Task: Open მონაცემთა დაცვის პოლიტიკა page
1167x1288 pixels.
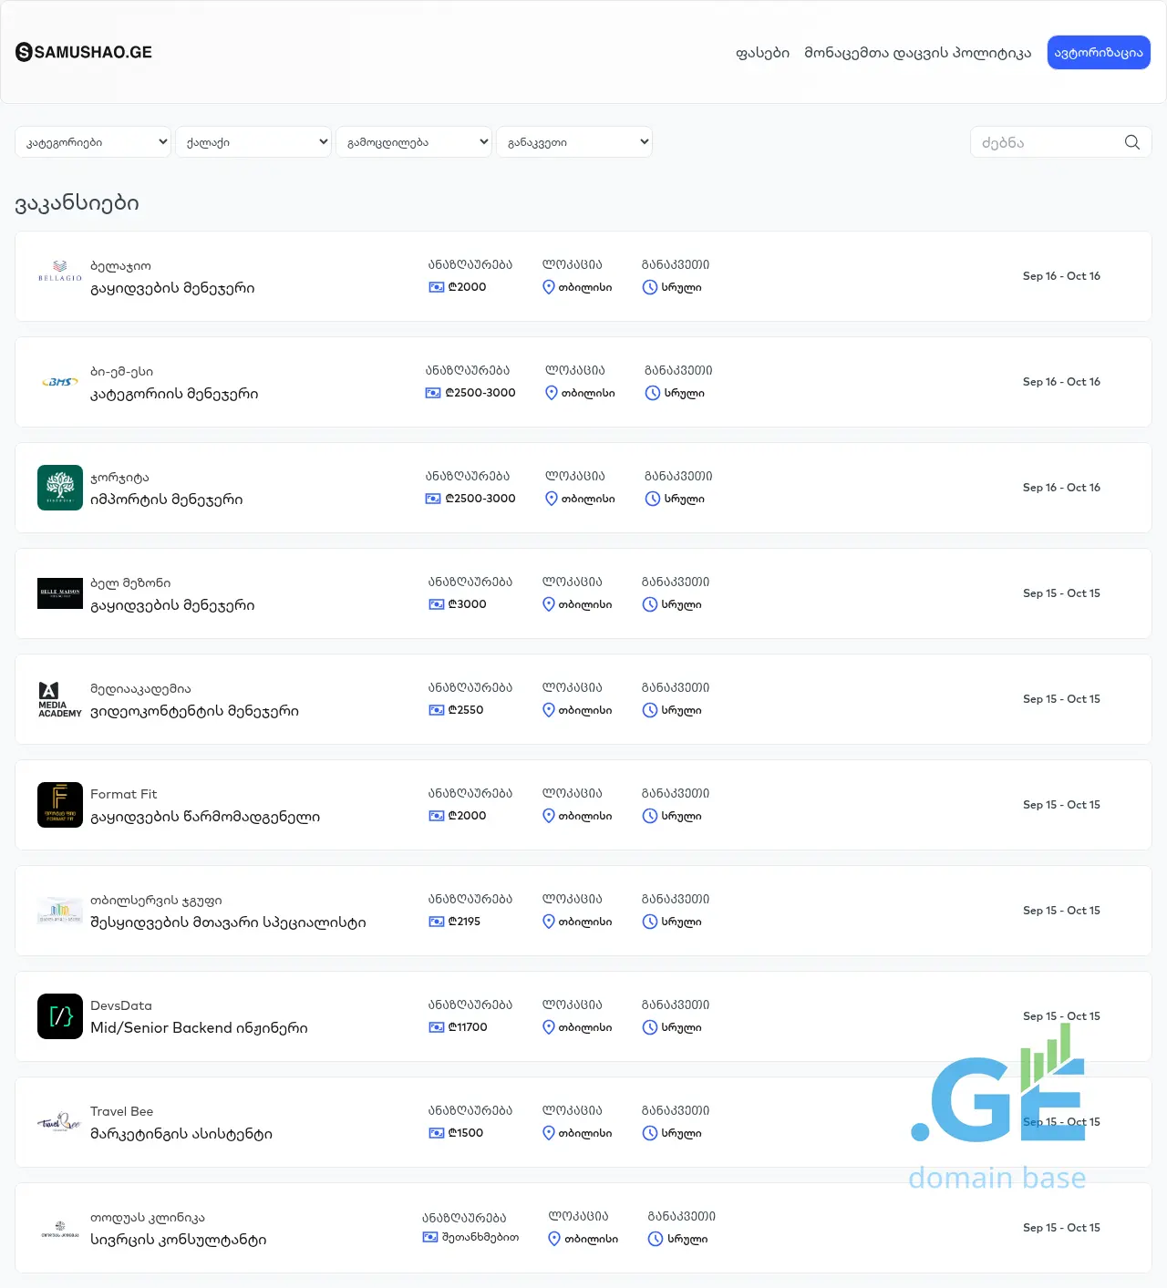Action: 917,53
